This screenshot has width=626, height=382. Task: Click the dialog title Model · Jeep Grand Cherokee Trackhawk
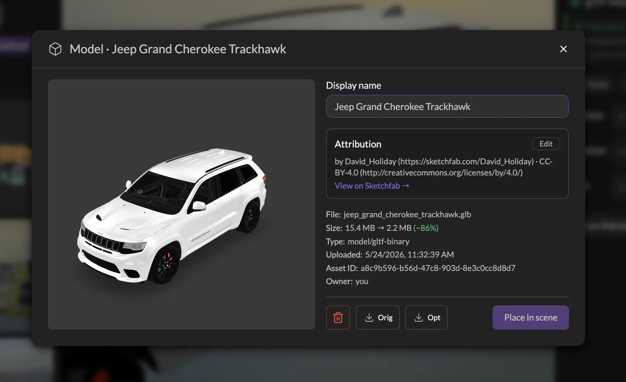(x=178, y=49)
